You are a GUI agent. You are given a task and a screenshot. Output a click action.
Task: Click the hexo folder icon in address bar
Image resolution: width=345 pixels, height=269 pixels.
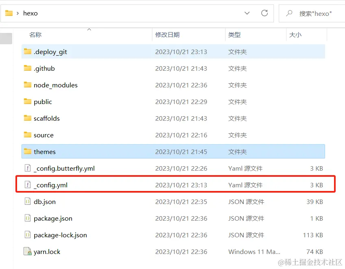(9, 13)
